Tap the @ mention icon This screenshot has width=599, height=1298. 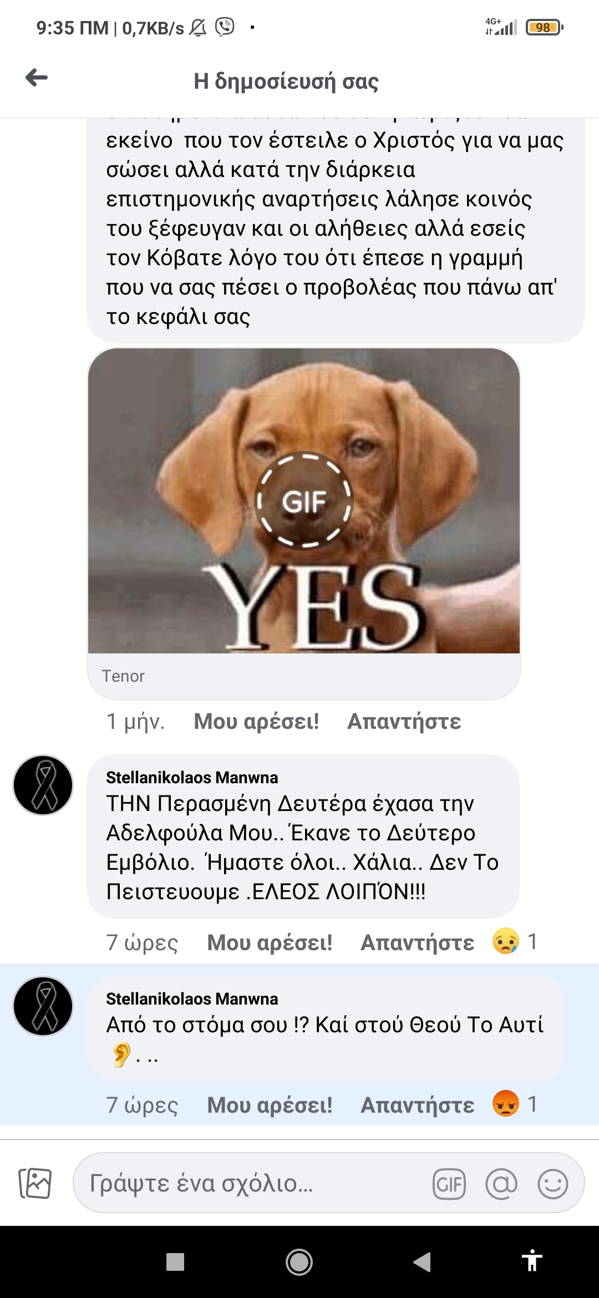(501, 1184)
